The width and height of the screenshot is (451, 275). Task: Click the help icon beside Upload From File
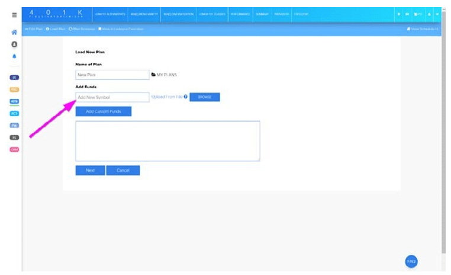tap(185, 97)
